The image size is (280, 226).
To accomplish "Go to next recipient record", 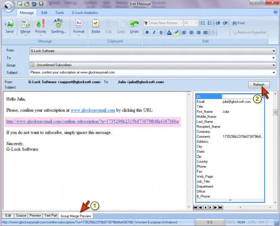I will point(211,207).
